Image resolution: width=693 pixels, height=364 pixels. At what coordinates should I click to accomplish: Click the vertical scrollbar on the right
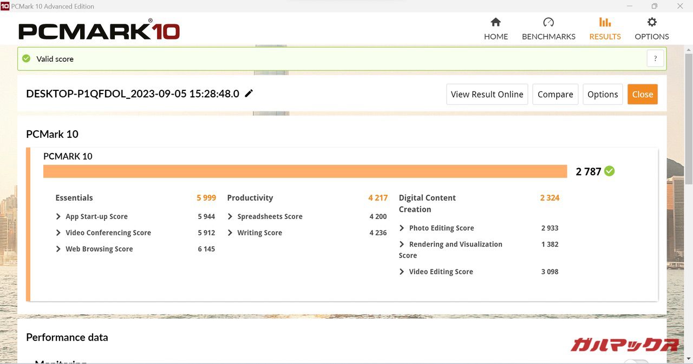[x=688, y=119]
